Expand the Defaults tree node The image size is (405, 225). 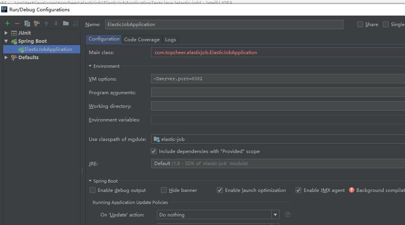tap(6, 58)
